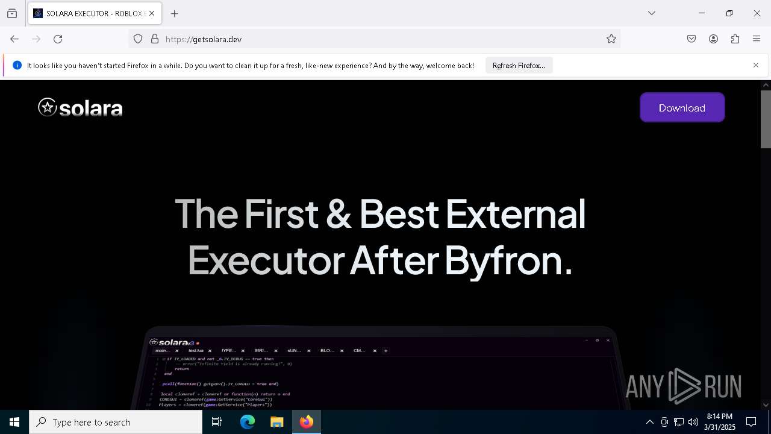Image resolution: width=771 pixels, height=434 pixels.
Task: Open a new browser tab
Action: click(175, 13)
